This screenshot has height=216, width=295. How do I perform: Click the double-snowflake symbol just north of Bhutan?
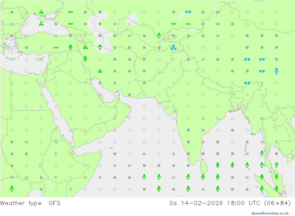(247, 83)
